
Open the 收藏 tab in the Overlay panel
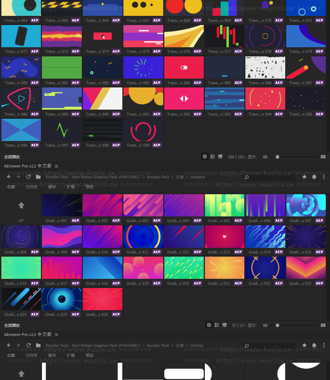pos(11,355)
